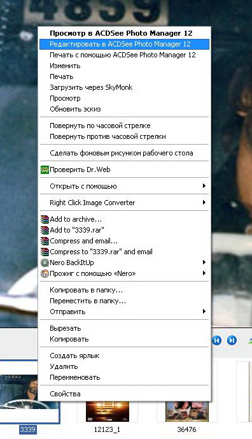The width and height of the screenshot is (252, 439).
Task: Open Свойства at the menu bottom
Action: 125,394
